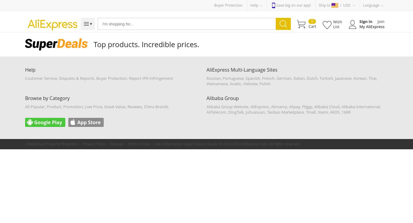The image size is (413, 223).
Task: Select the Spanish language site
Action: coord(253,78)
